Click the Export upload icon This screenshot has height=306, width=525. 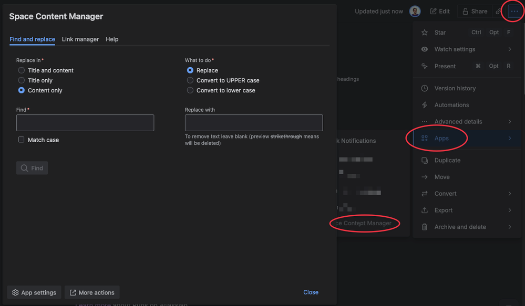pyautogui.click(x=425, y=210)
